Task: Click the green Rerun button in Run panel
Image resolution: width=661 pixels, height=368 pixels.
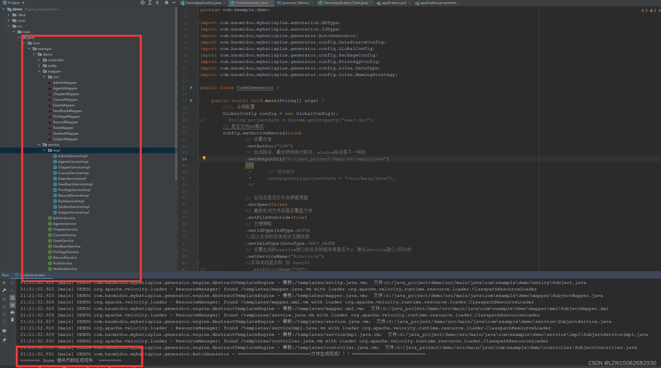Action: point(4,282)
